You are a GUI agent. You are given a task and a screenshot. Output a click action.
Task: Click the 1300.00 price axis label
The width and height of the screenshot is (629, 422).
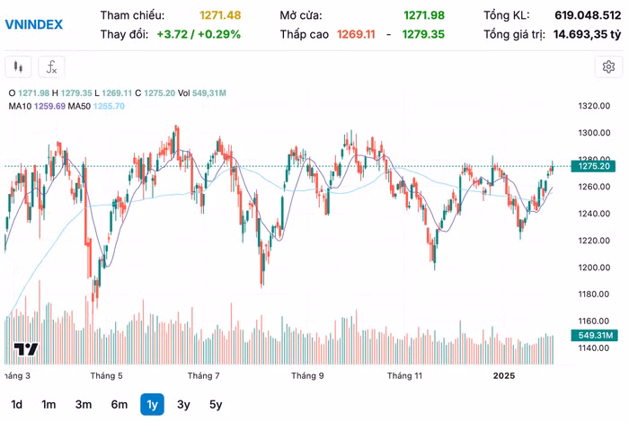[595, 133]
